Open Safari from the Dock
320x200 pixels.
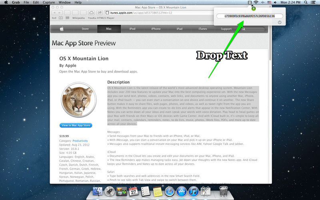click(170, 192)
